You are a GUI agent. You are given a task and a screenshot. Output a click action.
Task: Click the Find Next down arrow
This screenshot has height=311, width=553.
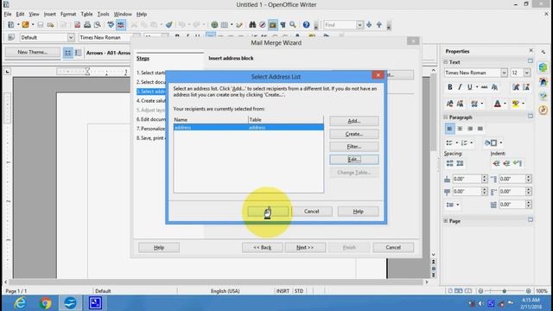coord(369,25)
